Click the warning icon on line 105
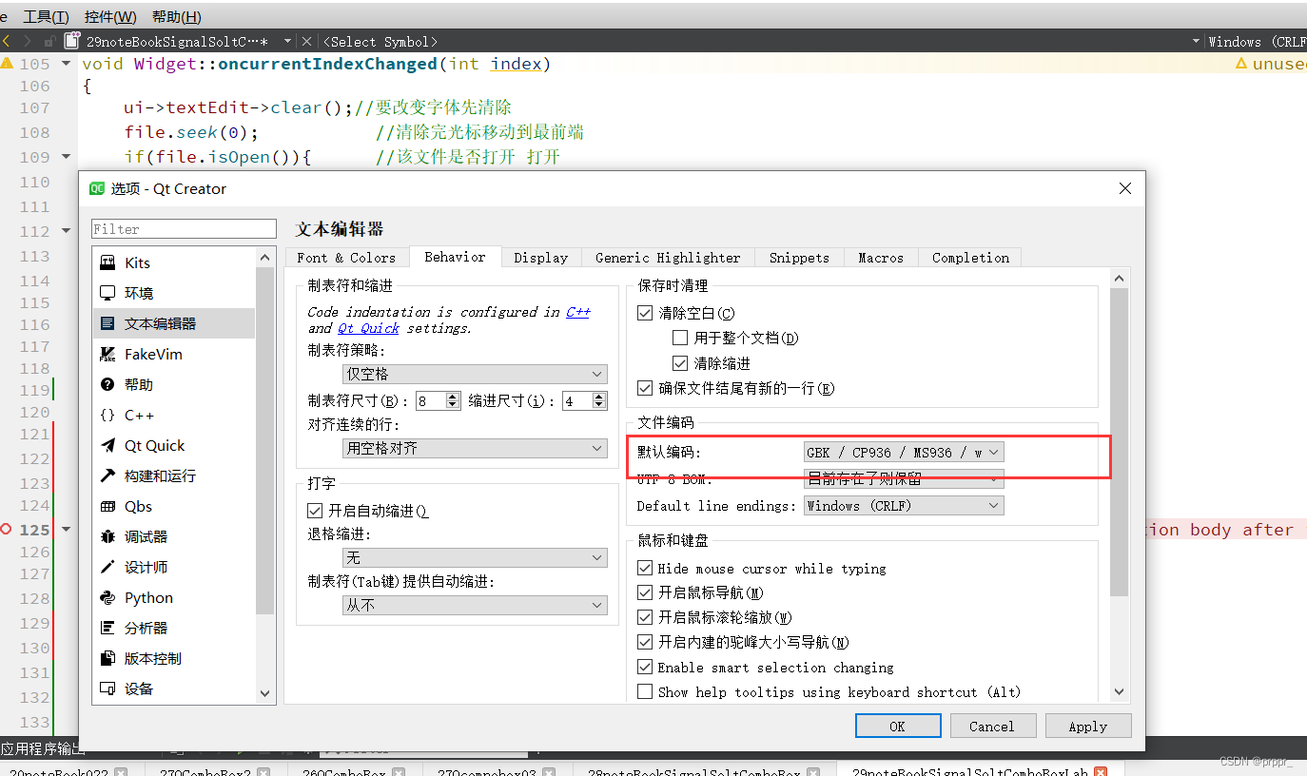Screen dimensions: 1307x776 [7, 63]
